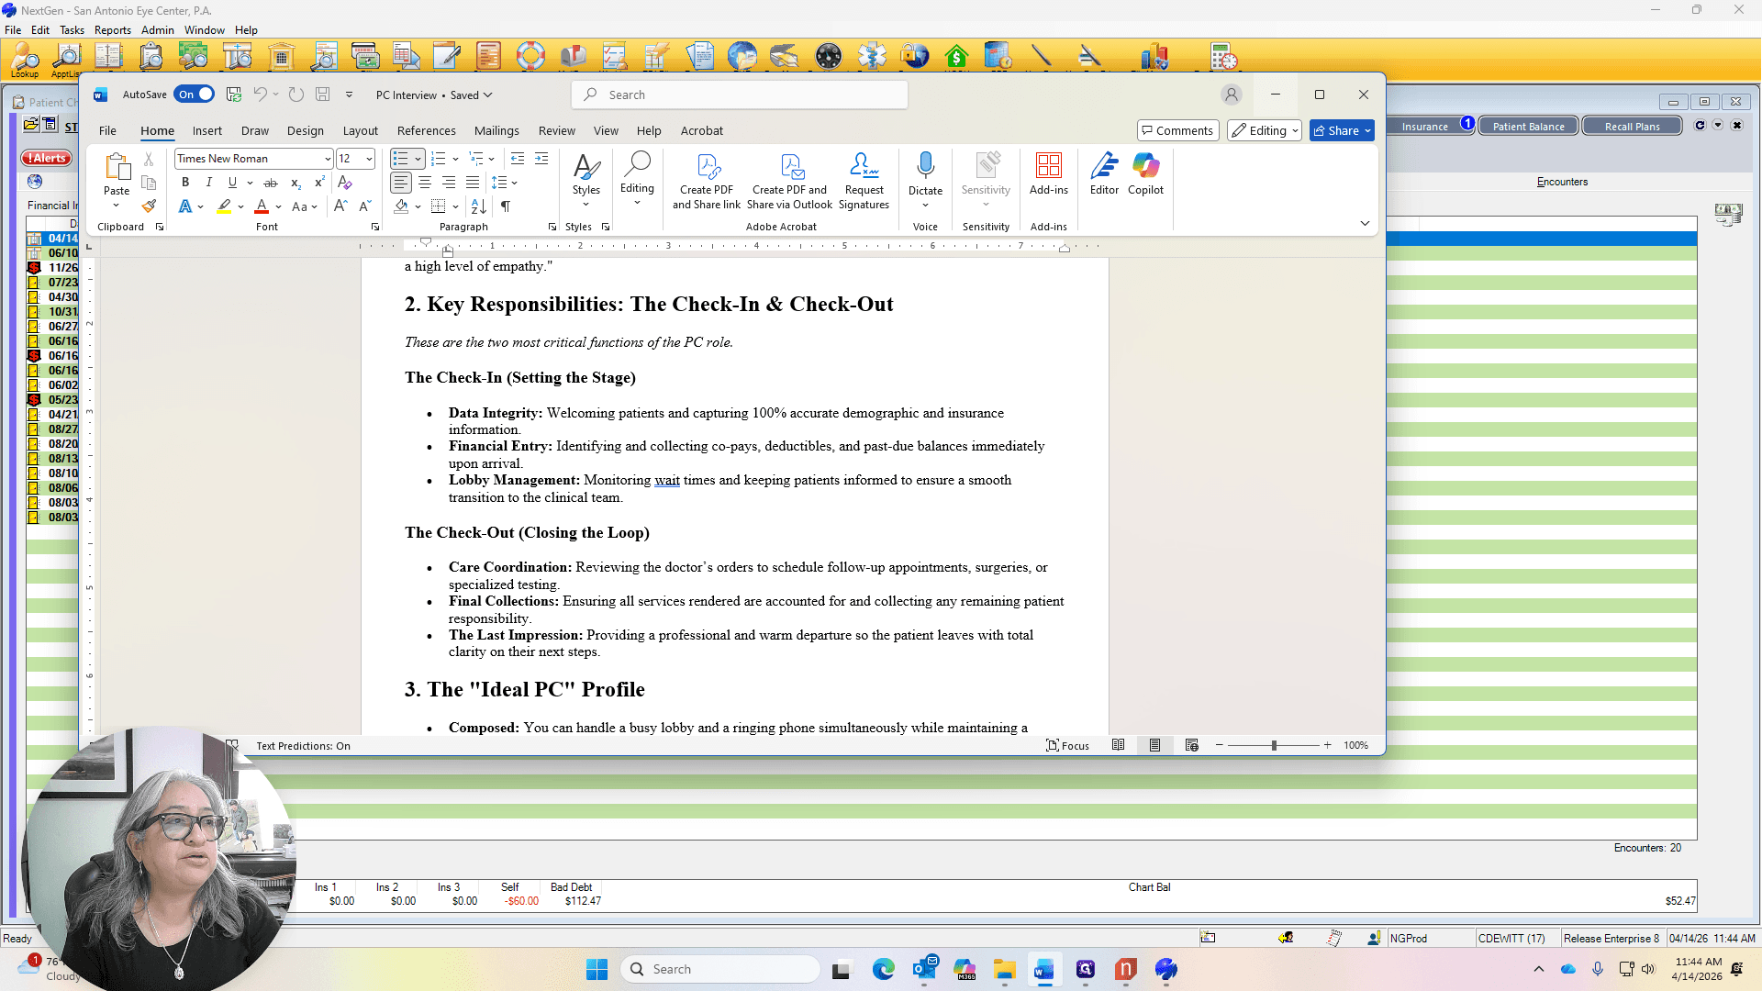Increase indent of paragraph
The image size is (1762, 991).
[x=541, y=159]
